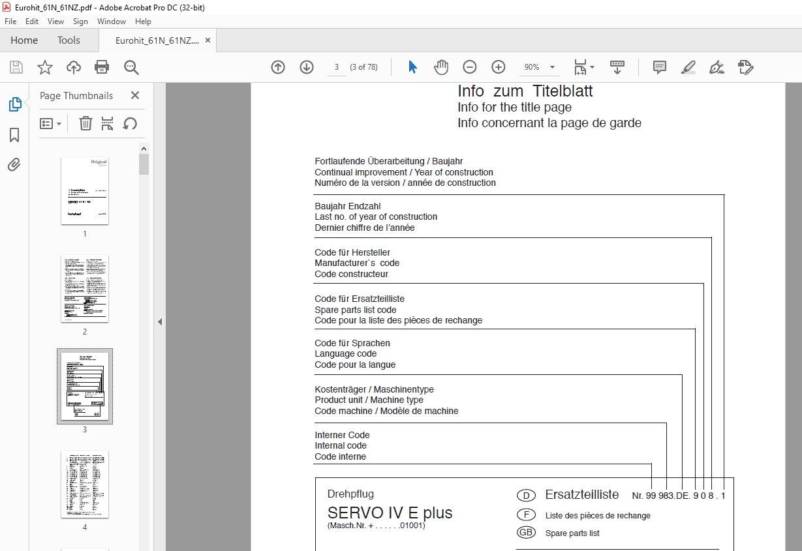Expand the fit page options arrow
The width and height of the screenshot is (802, 551).
click(593, 67)
